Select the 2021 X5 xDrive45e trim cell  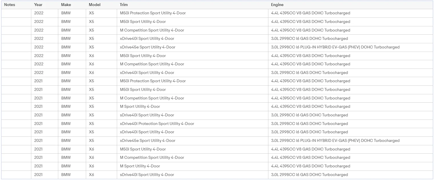tap(193, 141)
